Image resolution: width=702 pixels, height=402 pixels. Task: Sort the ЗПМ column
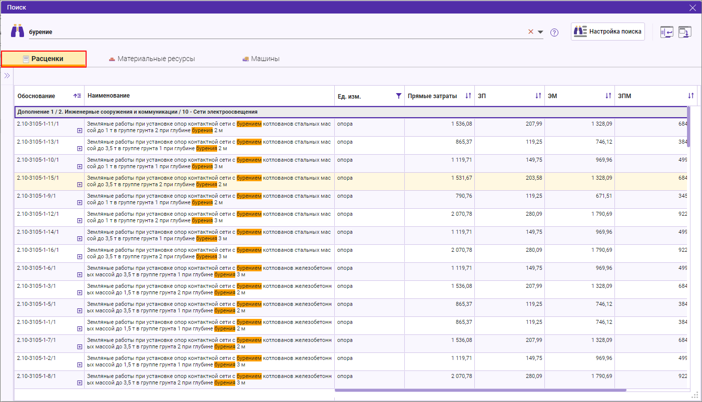click(691, 96)
